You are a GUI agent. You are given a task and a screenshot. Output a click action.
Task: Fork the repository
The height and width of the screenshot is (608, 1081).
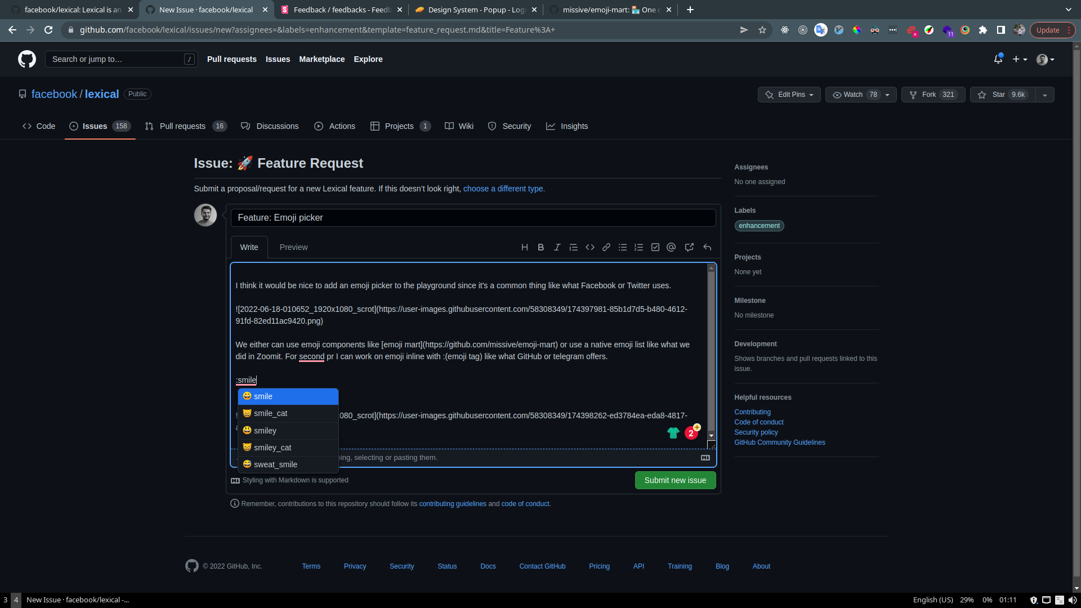click(933, 95)
